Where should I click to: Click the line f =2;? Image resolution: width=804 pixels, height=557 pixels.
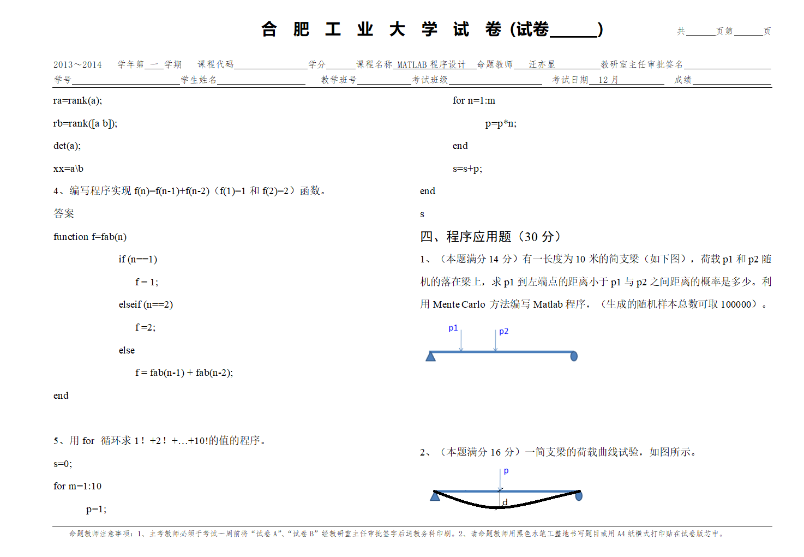click(145, 327)
